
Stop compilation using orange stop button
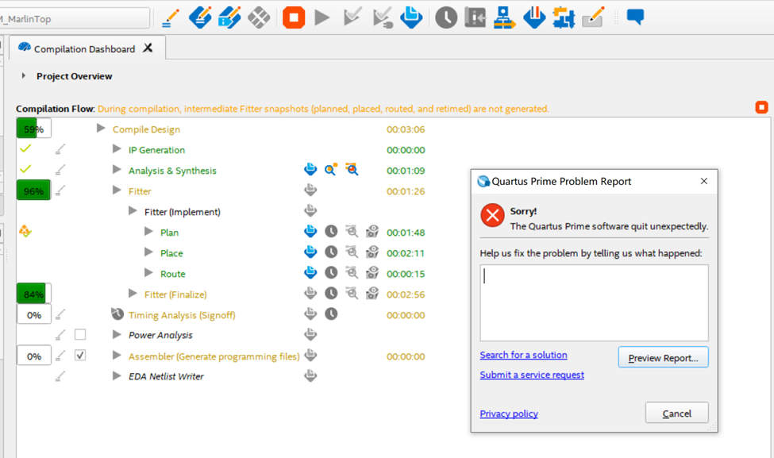pos(294,17)
